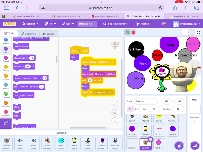Image resolution: width=203 pixels, height=152 pixels.
Task: Toggle the Backpack panel header
Action: coord(61,133)
